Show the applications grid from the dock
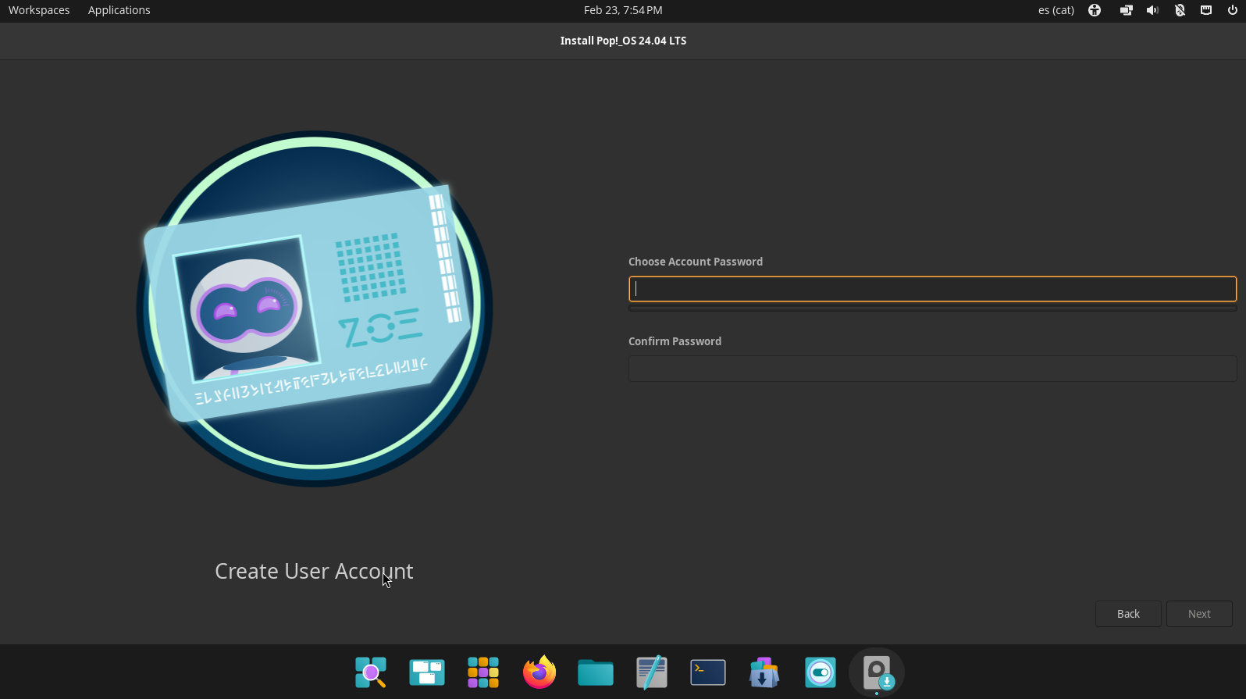1246x699 pixels. (483, 672)
